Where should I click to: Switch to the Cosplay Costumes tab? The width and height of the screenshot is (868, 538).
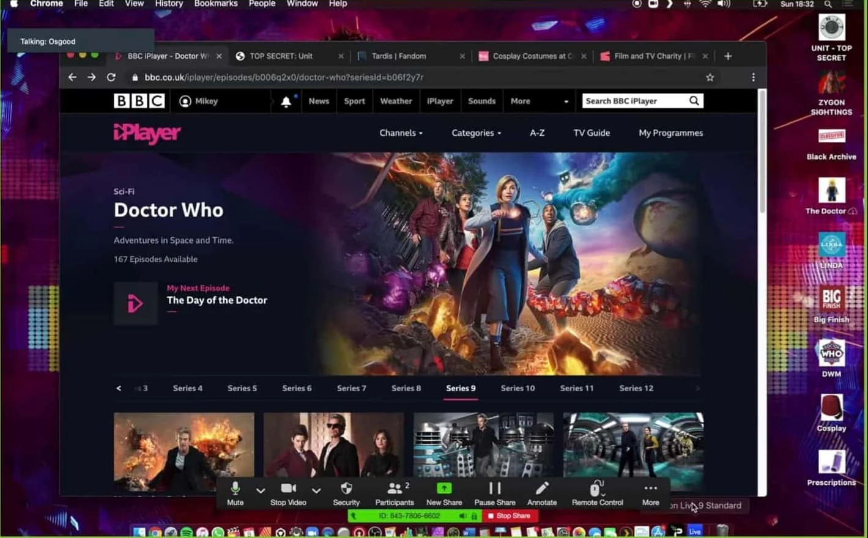[533, 56]
